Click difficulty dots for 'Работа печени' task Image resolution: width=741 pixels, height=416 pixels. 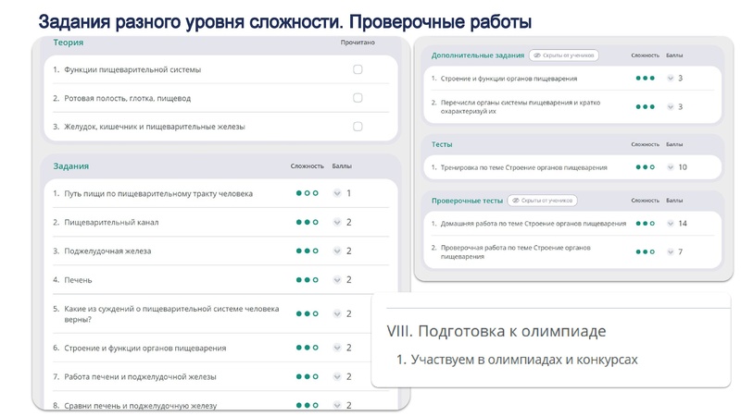coord(308,376)
